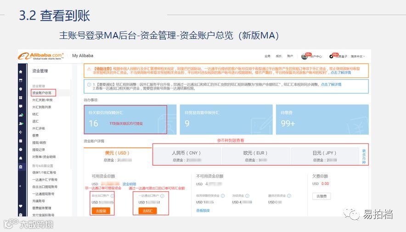Select 外汇到账列表 in left menu
Screen dimensions: 406x232
pyautogui.click(x=42, y=107)
